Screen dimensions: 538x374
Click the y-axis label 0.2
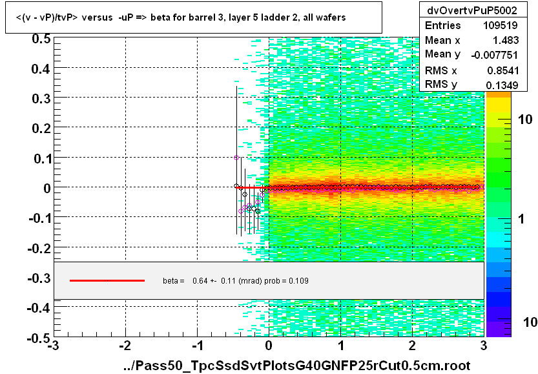pos(41,129)
